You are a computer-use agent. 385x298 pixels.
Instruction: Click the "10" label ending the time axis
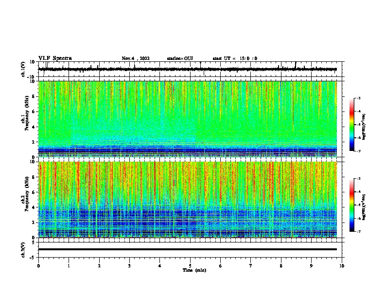click(342, 266)
